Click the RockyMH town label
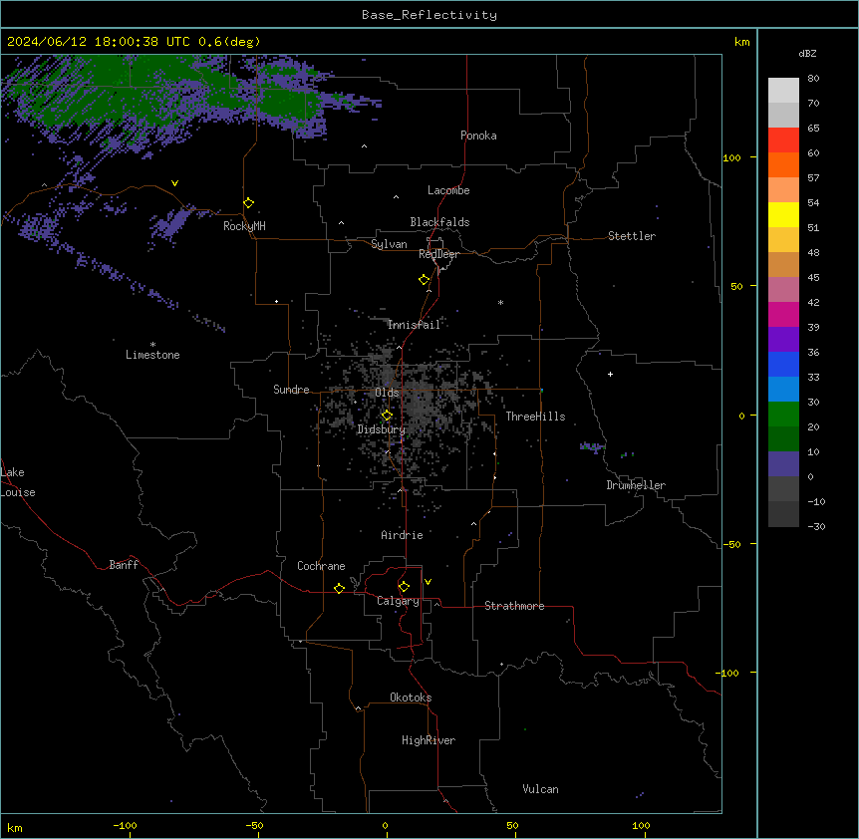The width and height of the screenshot is (859, 839). [244, 226]
